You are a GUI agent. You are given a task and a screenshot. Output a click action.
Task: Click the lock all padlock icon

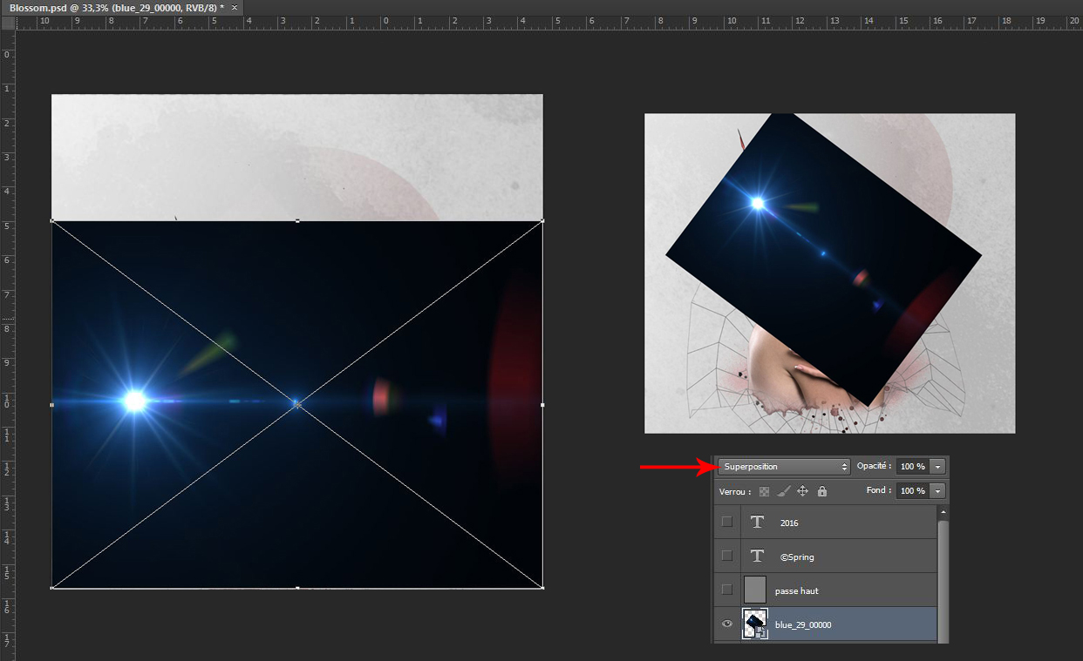pyautogui.click(x=821, y=491)
